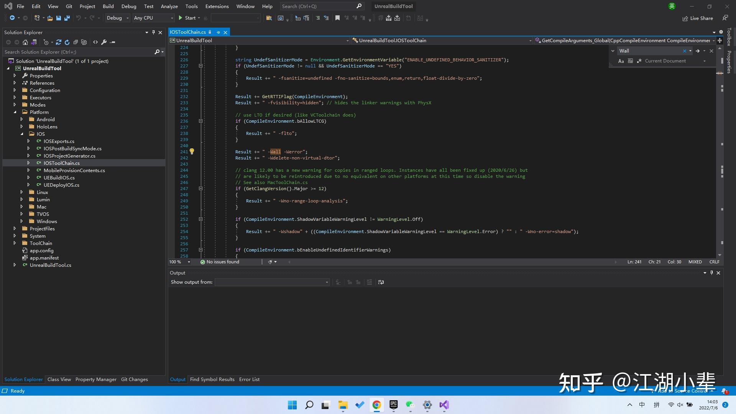Open Live Share session
This screenshot has width=736, height=414.
698,18
